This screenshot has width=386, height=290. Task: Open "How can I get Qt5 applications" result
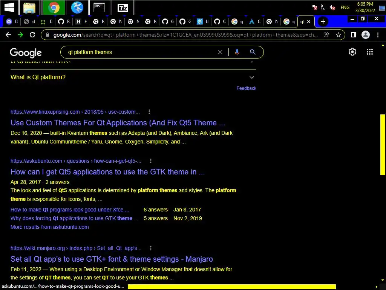coord(107,172)
